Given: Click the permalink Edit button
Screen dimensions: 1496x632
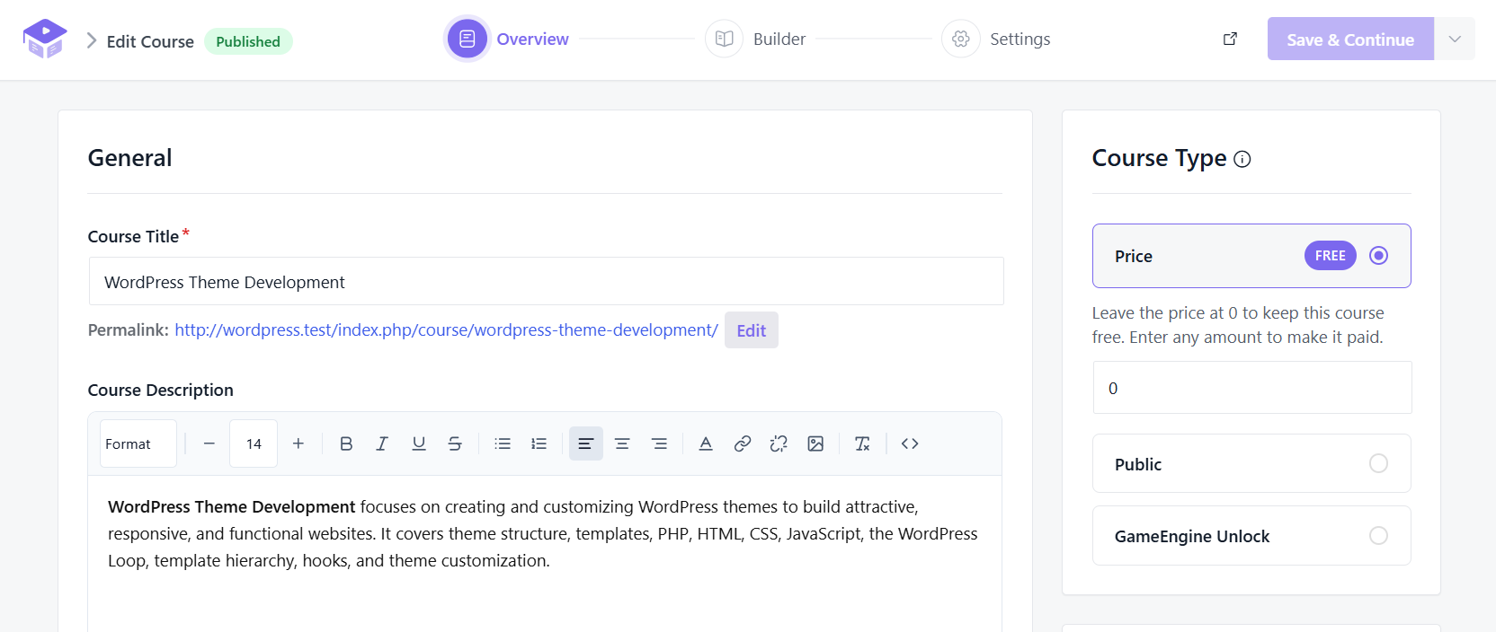Looking at the screenshot, I should click(x=752, y=330).
